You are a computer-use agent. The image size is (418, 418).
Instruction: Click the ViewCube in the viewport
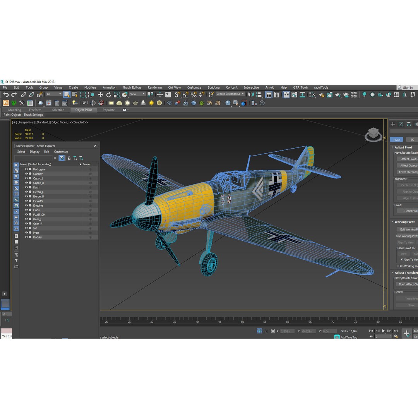click(373, 134)
